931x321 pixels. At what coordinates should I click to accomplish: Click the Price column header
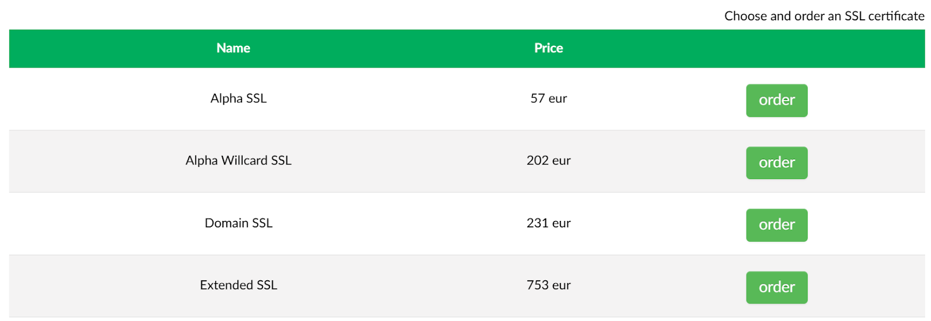548,48
